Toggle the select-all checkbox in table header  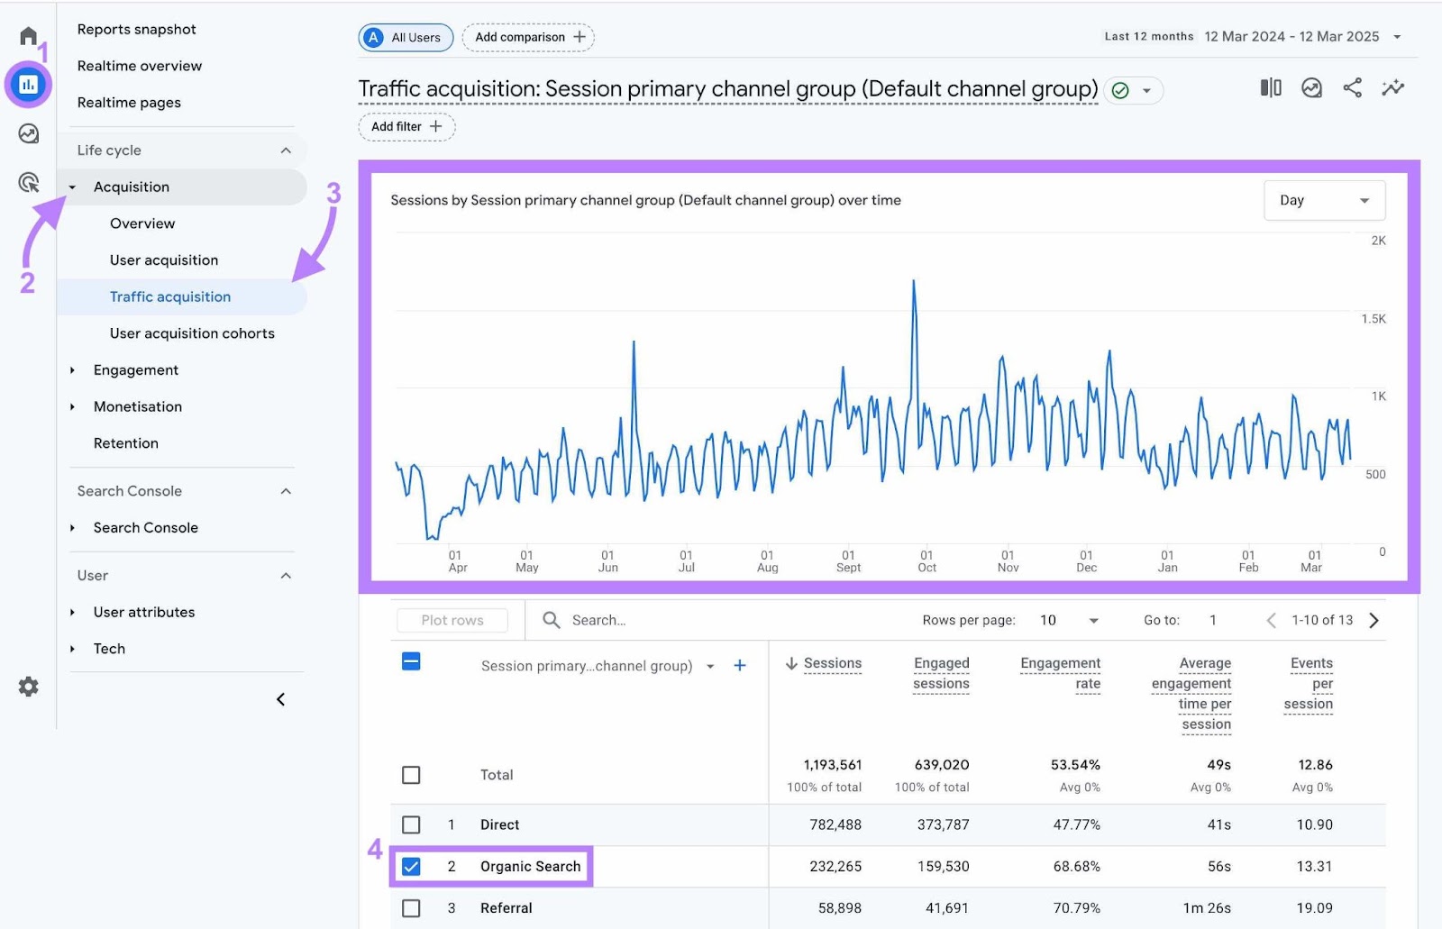tap(412, 660)
